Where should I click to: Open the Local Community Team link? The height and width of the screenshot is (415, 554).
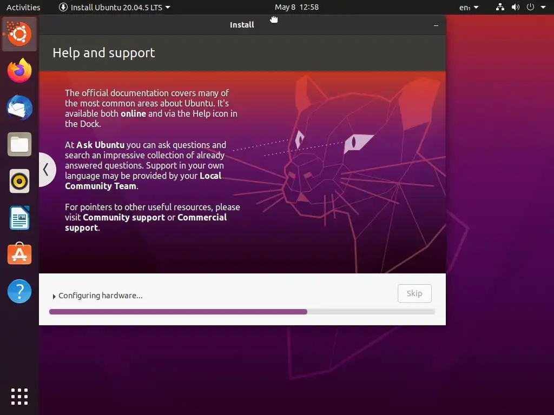click(143, 181)
